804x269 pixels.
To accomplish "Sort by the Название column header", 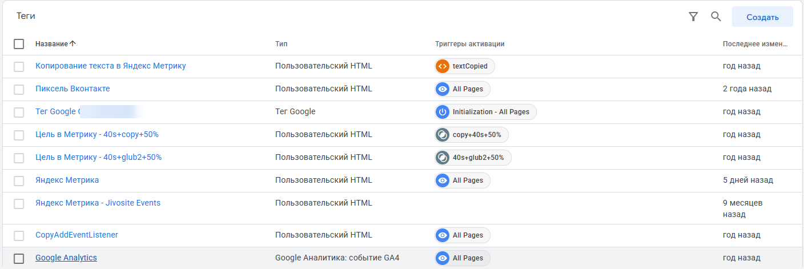I will click(51, 44).
